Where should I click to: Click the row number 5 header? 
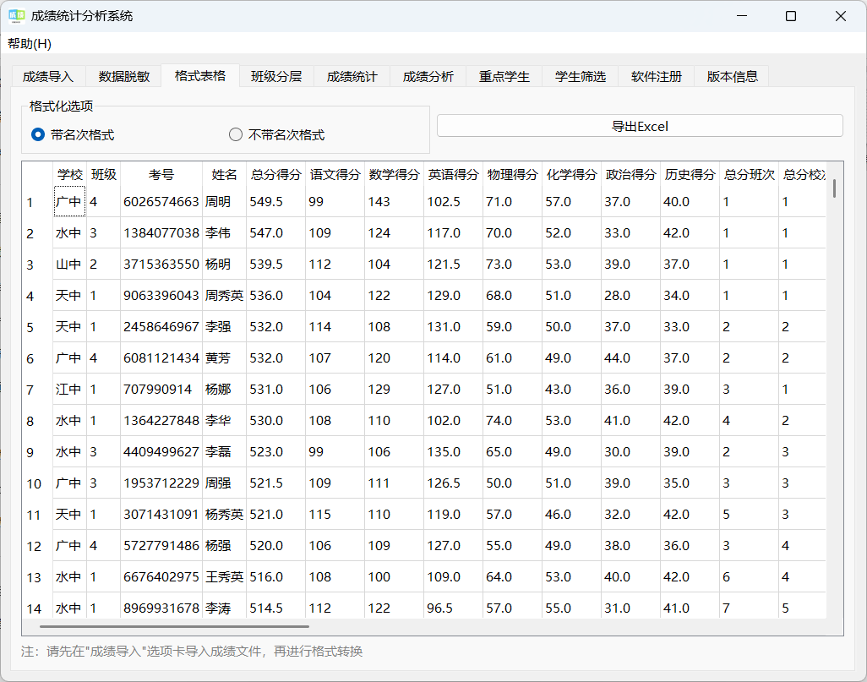click(31, 327)
